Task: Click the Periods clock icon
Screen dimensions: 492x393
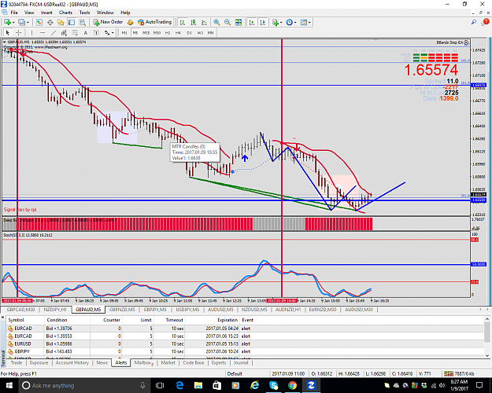Action: click(290, 22)
